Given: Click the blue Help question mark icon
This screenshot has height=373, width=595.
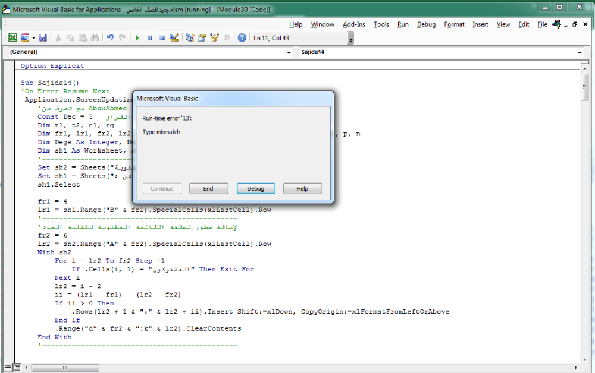Looking at the screenshot, I should [x=242, y=37].
